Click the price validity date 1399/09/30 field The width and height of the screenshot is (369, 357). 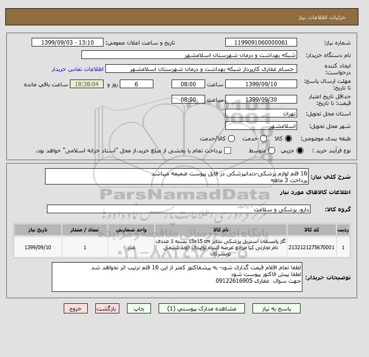tap(261, 99)
